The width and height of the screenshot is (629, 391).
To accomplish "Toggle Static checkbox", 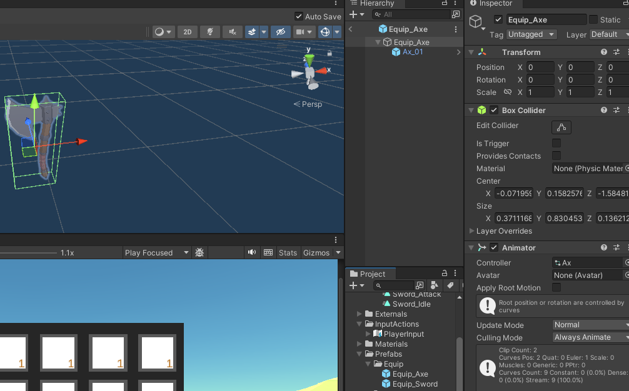I will (x=593, y=19).
